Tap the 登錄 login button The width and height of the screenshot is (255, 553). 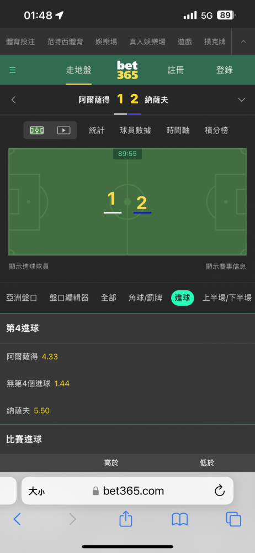pyautogui.click(x=224, y=70)
